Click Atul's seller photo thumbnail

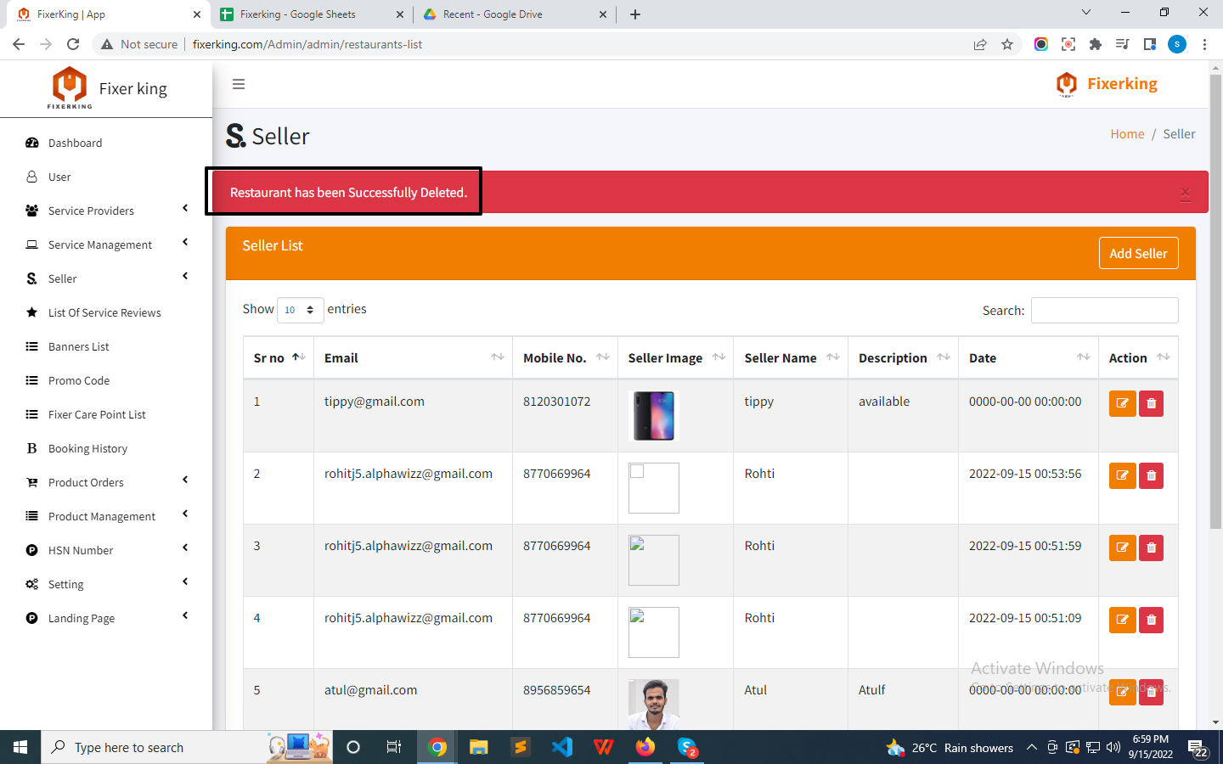(x=654, y=704)
